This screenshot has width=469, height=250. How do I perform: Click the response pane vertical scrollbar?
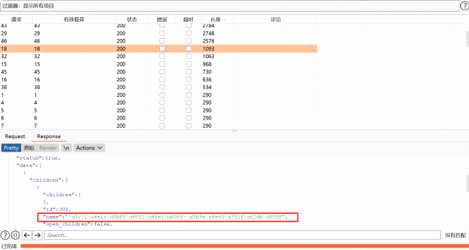coord(467,183)
